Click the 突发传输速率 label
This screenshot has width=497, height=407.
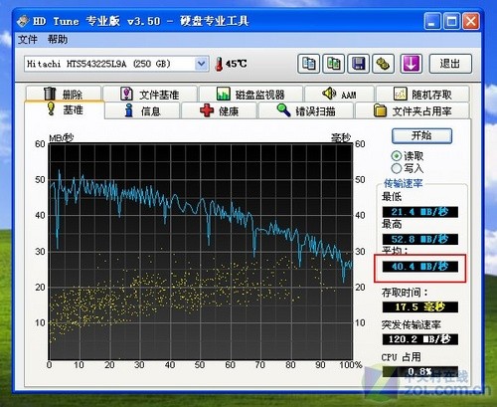point(412,324)
